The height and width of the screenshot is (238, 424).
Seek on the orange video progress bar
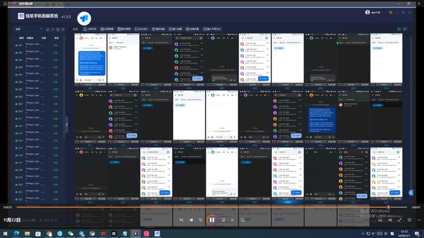point(212,207)
